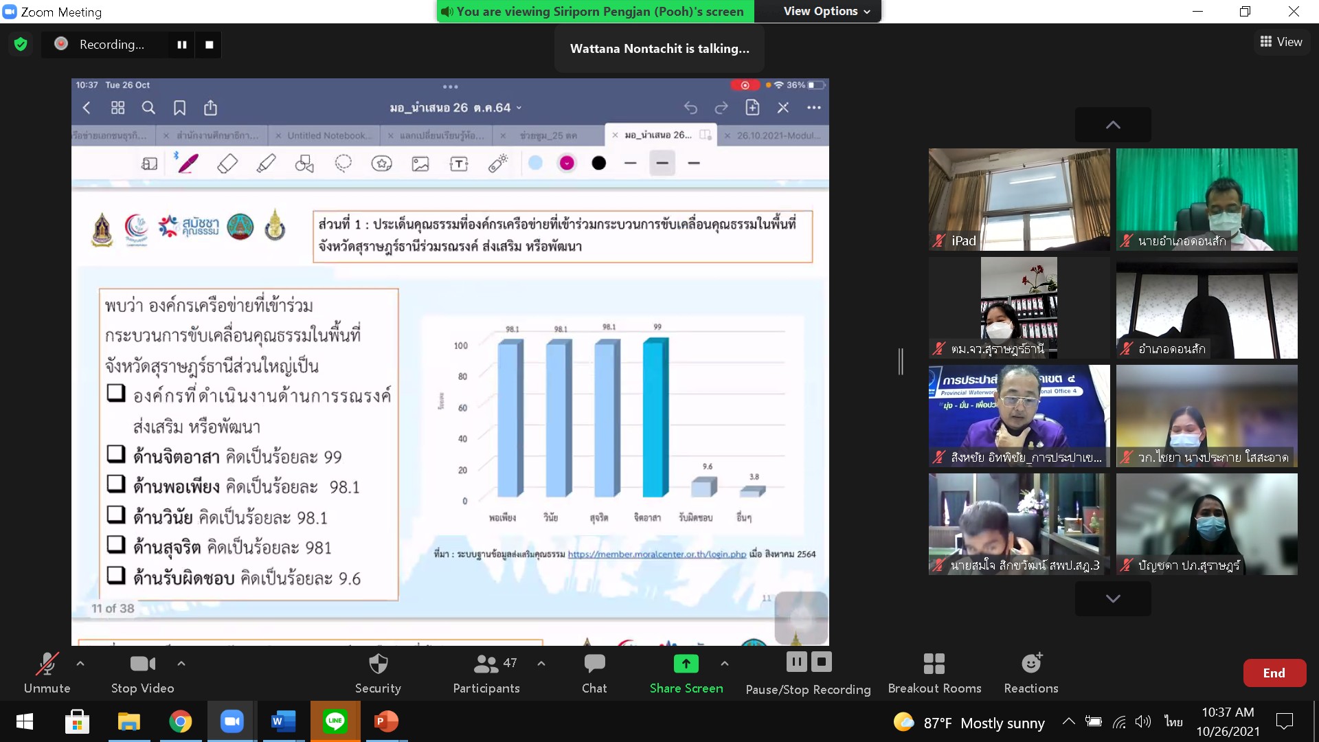Unmute the microphone

click(x=47, y=664)
